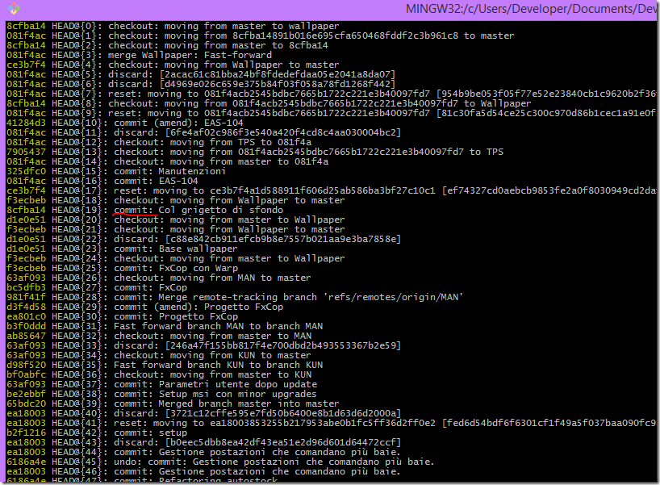Click the 'FxCop con Warp' commit message
This screenshot has width=660, height=485.
coord(198,268)
